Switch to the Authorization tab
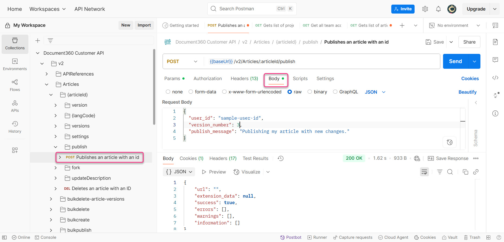This screenshot has width=504, height=242. click(208, 79)
